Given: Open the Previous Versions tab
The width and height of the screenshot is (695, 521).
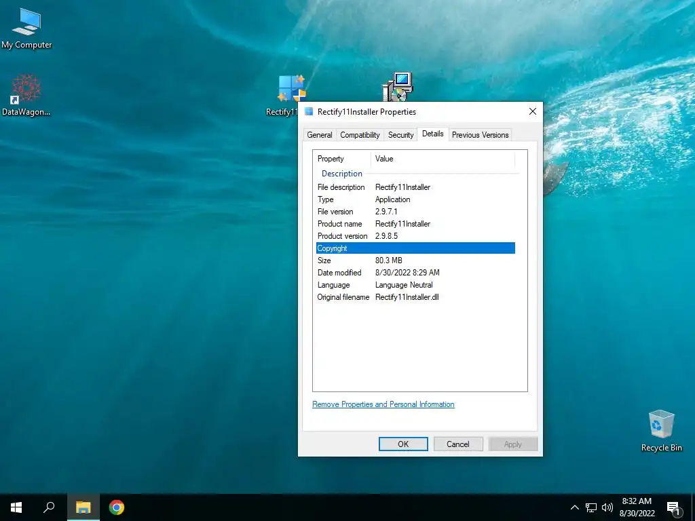Looking at the screenshot, I should (480, 135).
